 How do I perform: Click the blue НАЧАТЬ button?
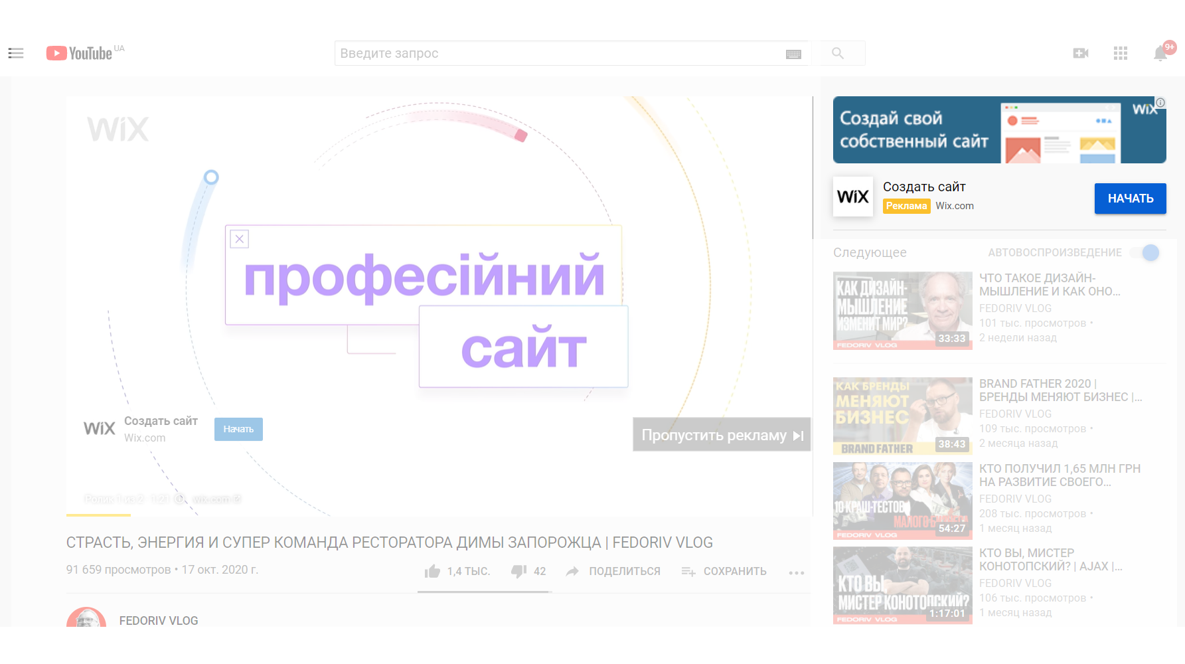point(1130,199)
